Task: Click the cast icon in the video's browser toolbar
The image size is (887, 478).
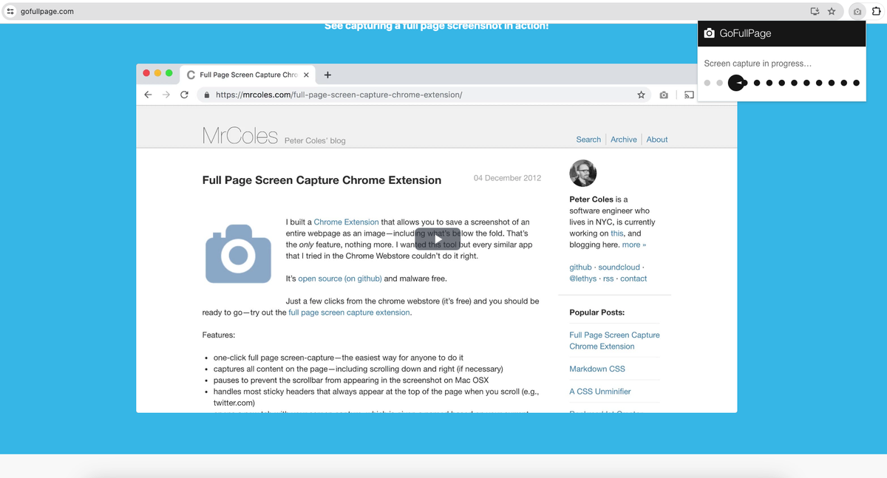Action: pos(689,95)
